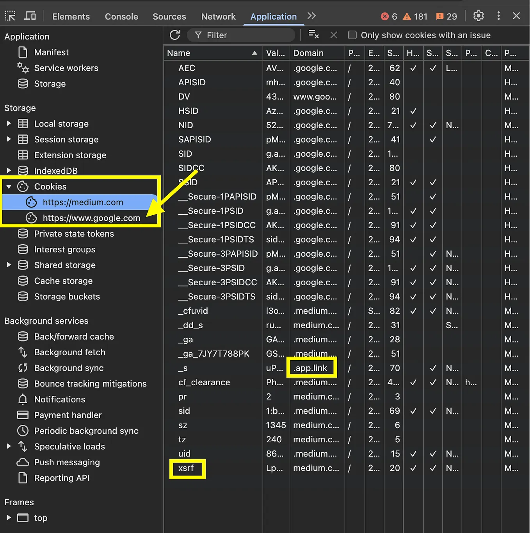The image size is (530, 533).
Task: Open Service workers in Application sidebar
Action: 66,68
